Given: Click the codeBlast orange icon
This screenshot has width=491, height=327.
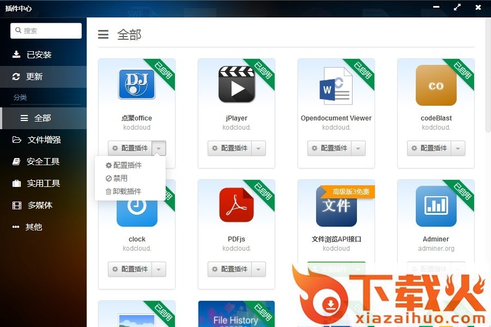Looking at the screenshot, I should [436, 85].
